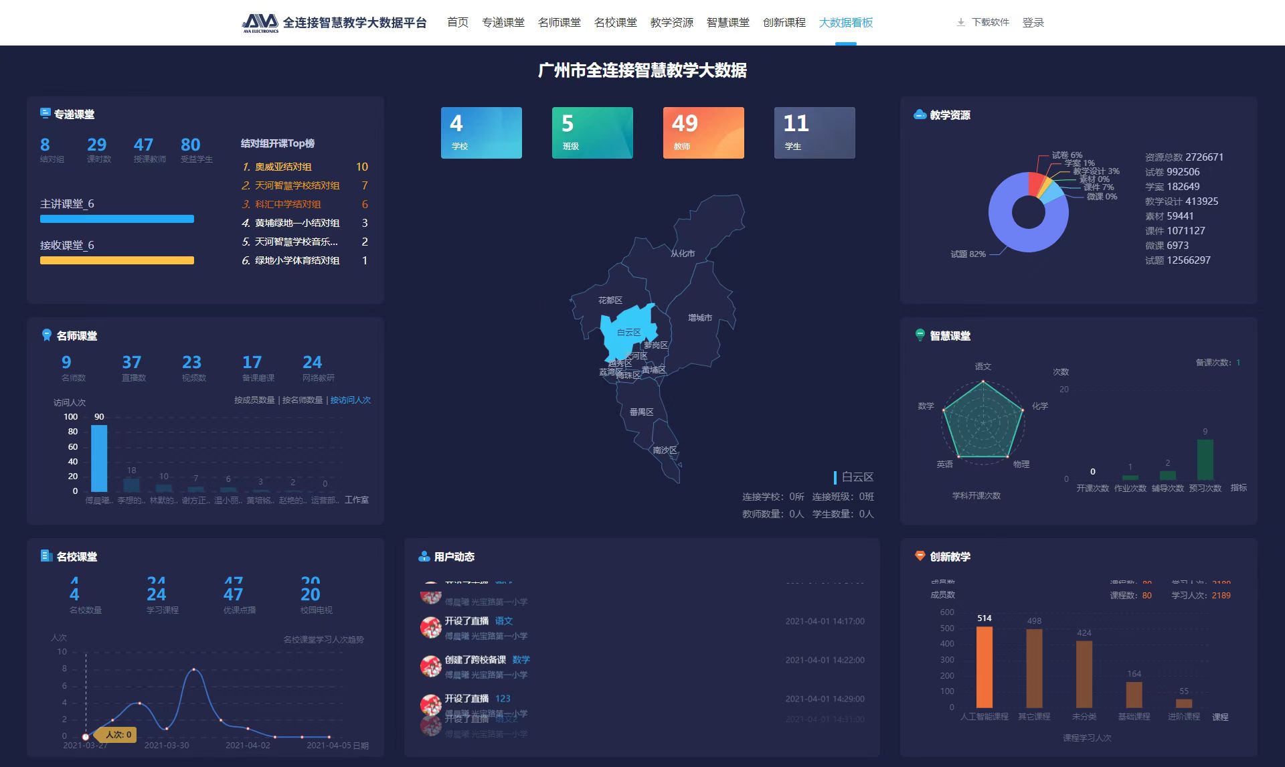Click the blue 主讲课堂_6 progress bar
This screenshot has height=767, width=1285.
(x=117, y=219)
